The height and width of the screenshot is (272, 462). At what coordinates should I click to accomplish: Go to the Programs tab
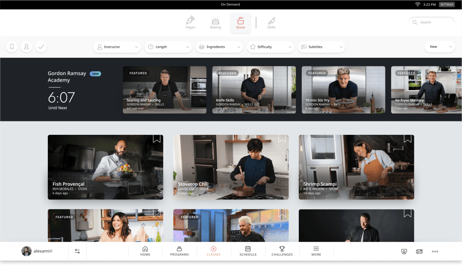(x=179, y=251)
